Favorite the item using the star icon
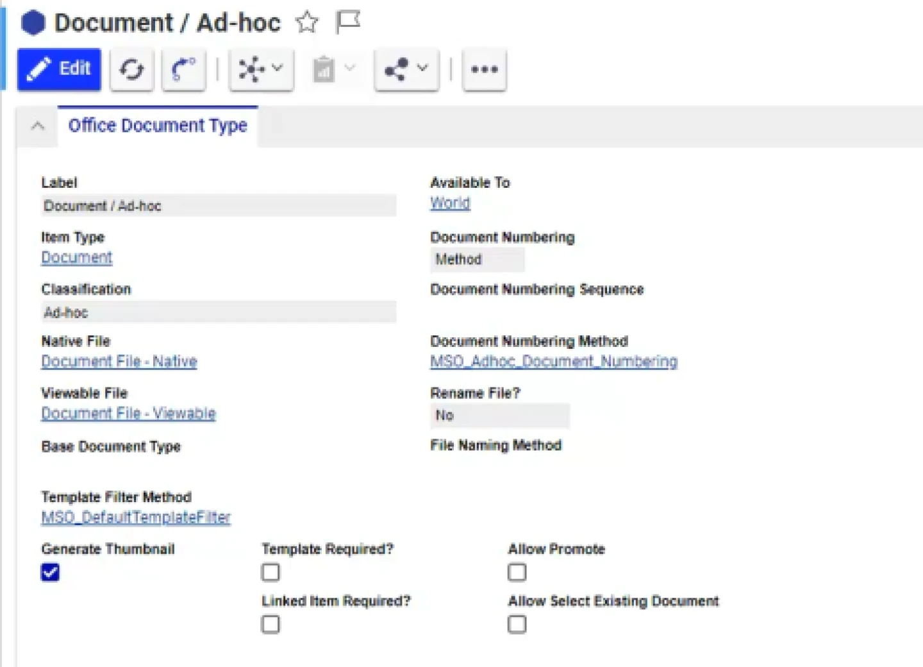Image resolution: width=923 pixels, height=667 pixels. (x=307, y=23)
